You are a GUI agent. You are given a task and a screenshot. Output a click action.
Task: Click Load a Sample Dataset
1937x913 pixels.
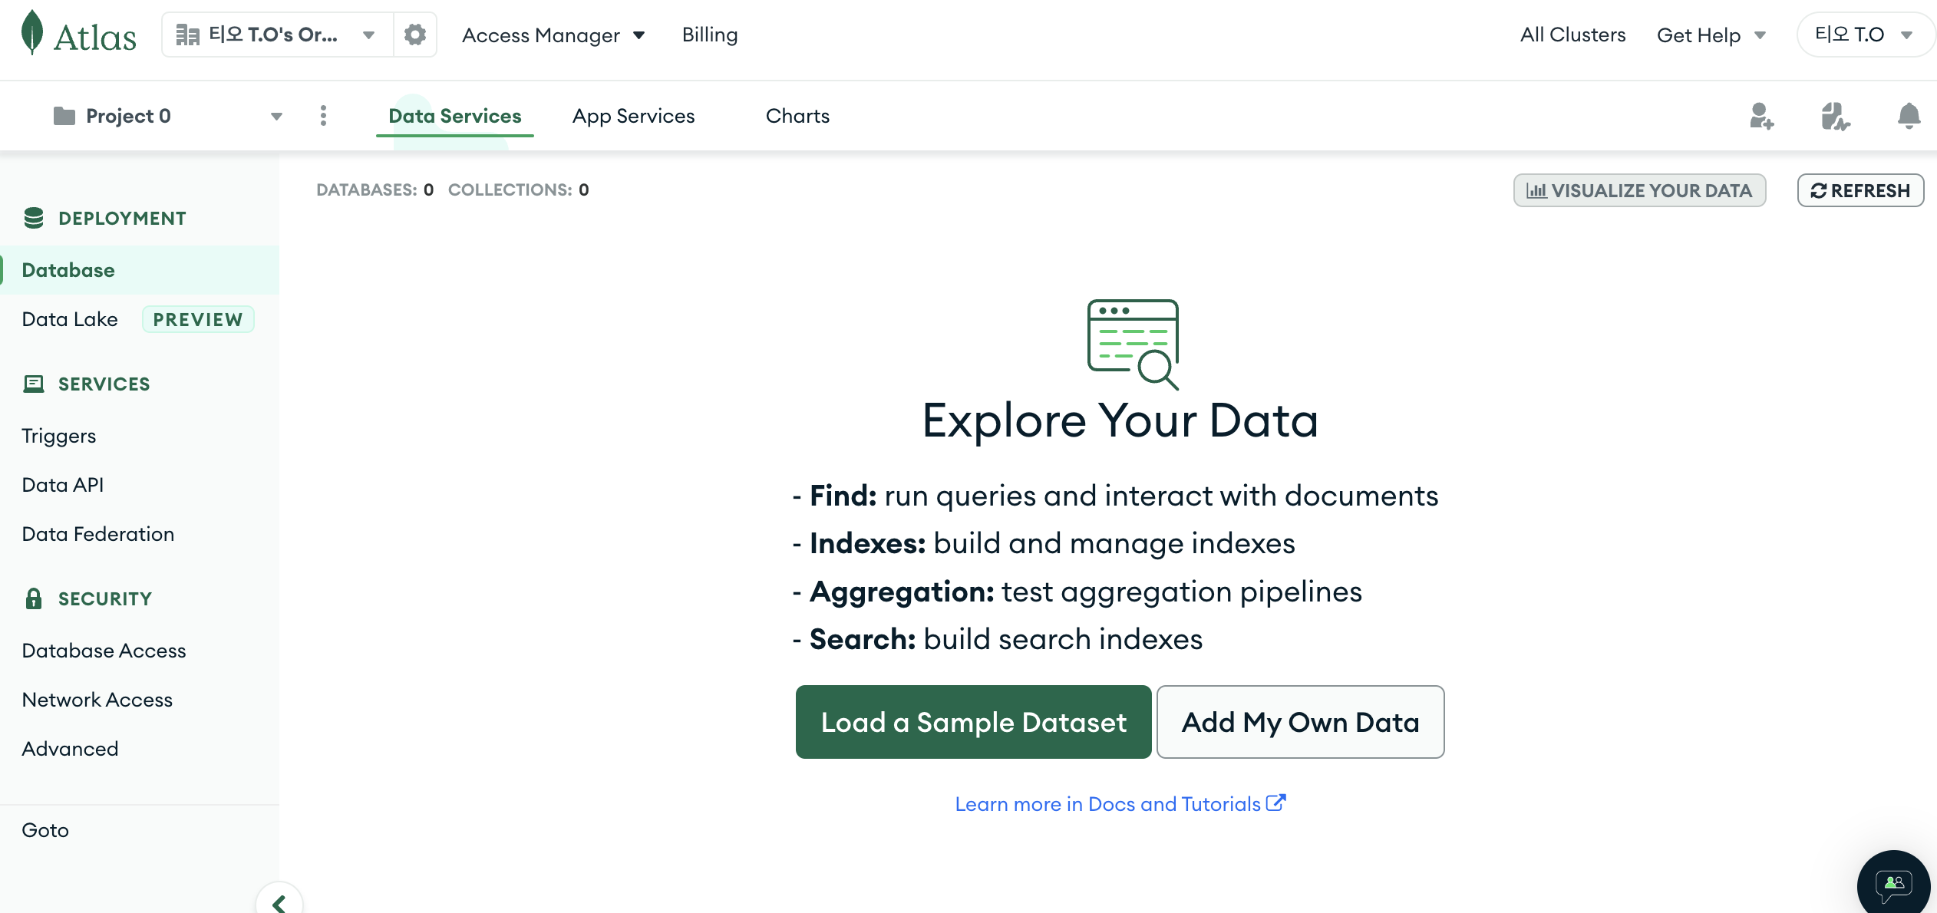(974, 722)
